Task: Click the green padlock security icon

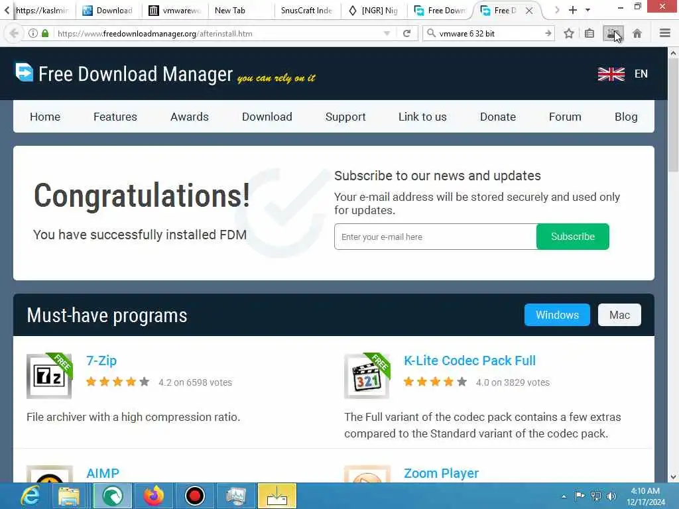Action: coord(45,33)
